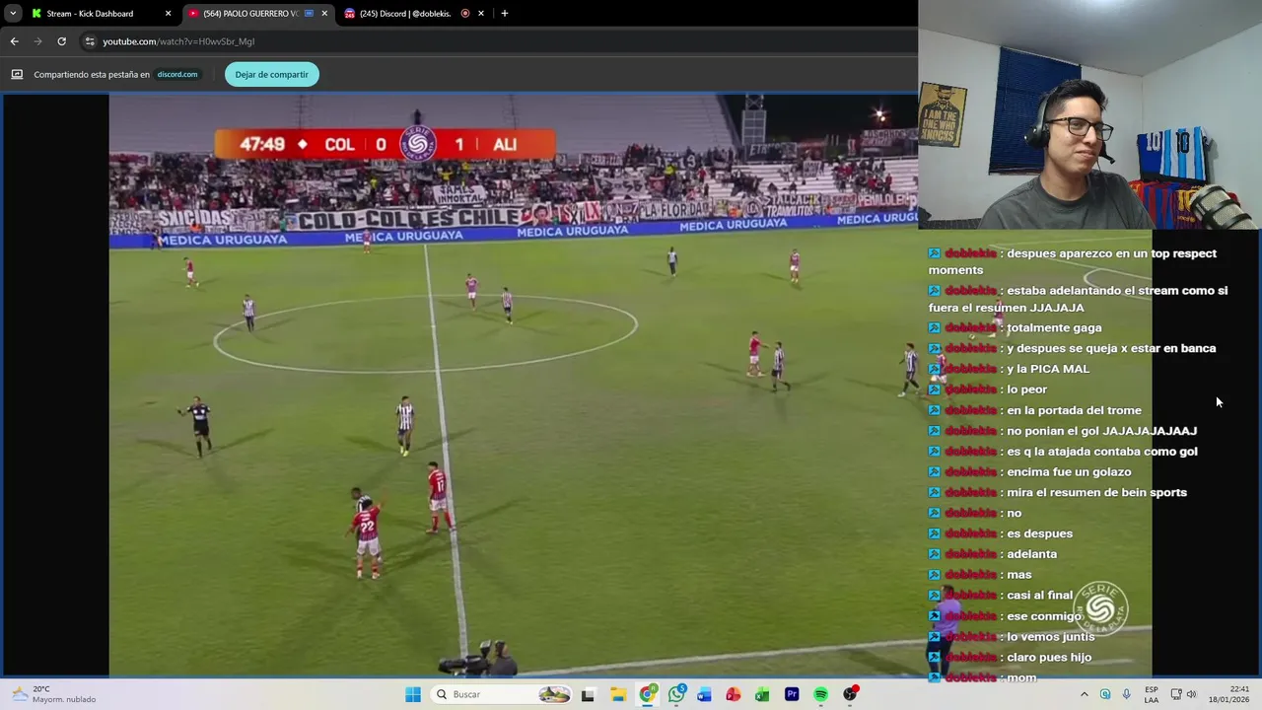This screenshot has width=1262, height=710.
Task: Click chat message 'y la PICA MAL'
Action: click(x=1048, y=369)
